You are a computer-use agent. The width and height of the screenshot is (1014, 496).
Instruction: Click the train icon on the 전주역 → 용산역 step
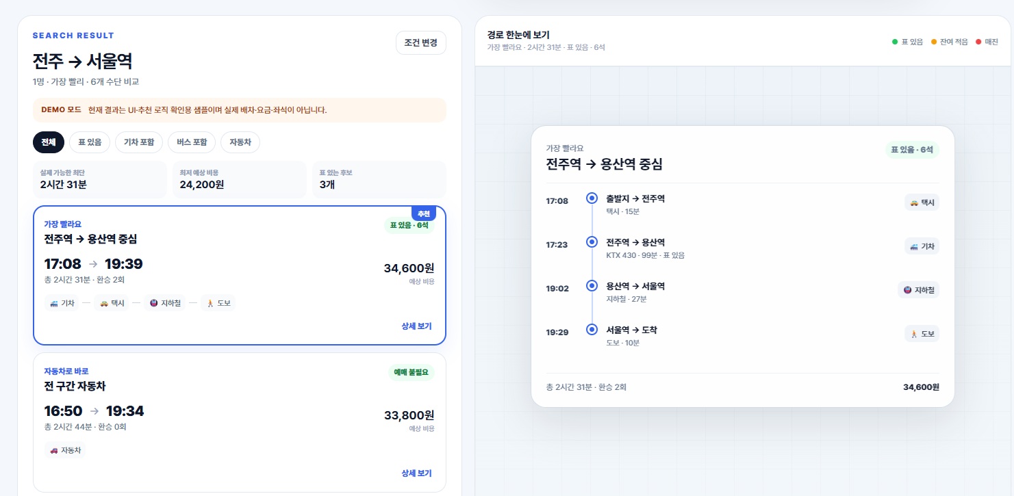(914, 246)
